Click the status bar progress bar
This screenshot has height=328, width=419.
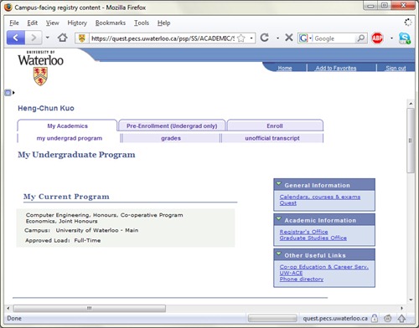[272, 318]
